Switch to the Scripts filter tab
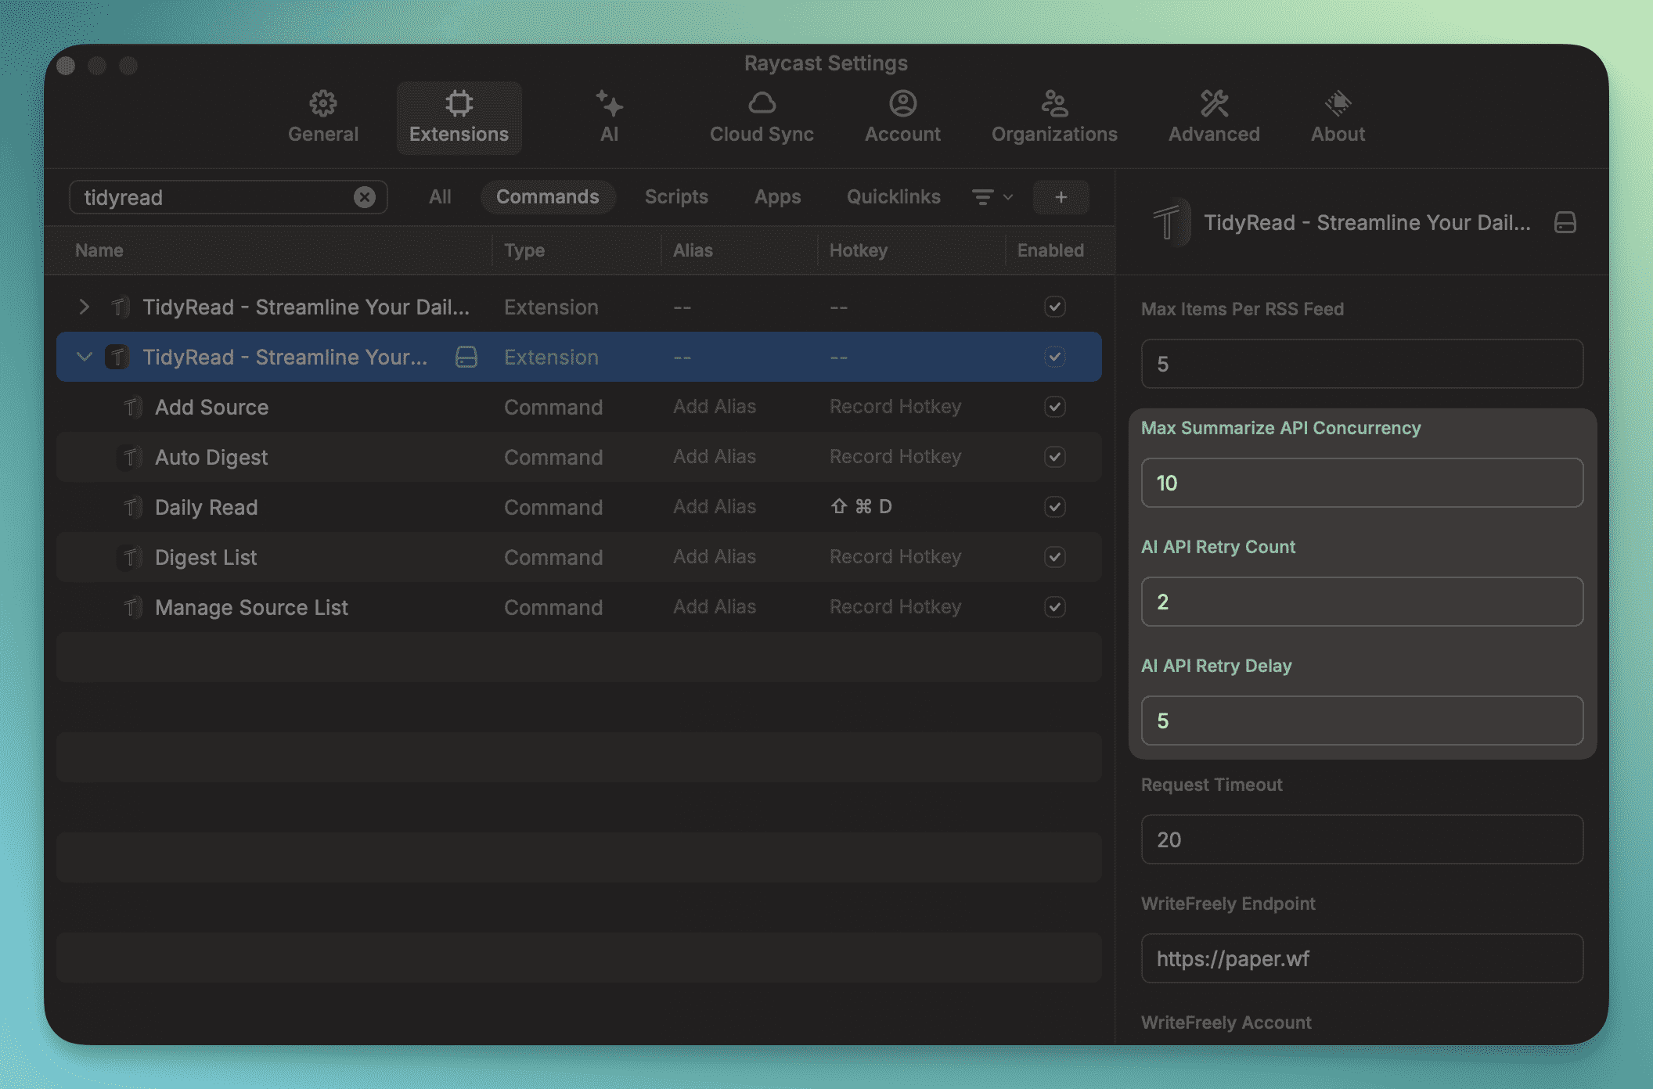The height and width of the screenshot is (1089, 1653). click(676, 197)
